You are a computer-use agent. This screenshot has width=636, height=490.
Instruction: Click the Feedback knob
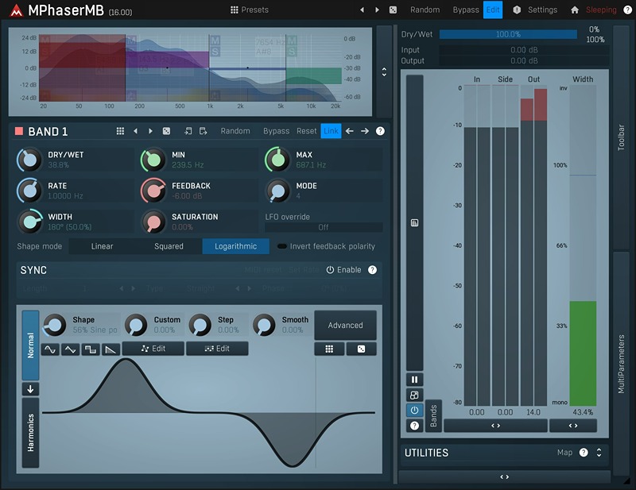153,191
